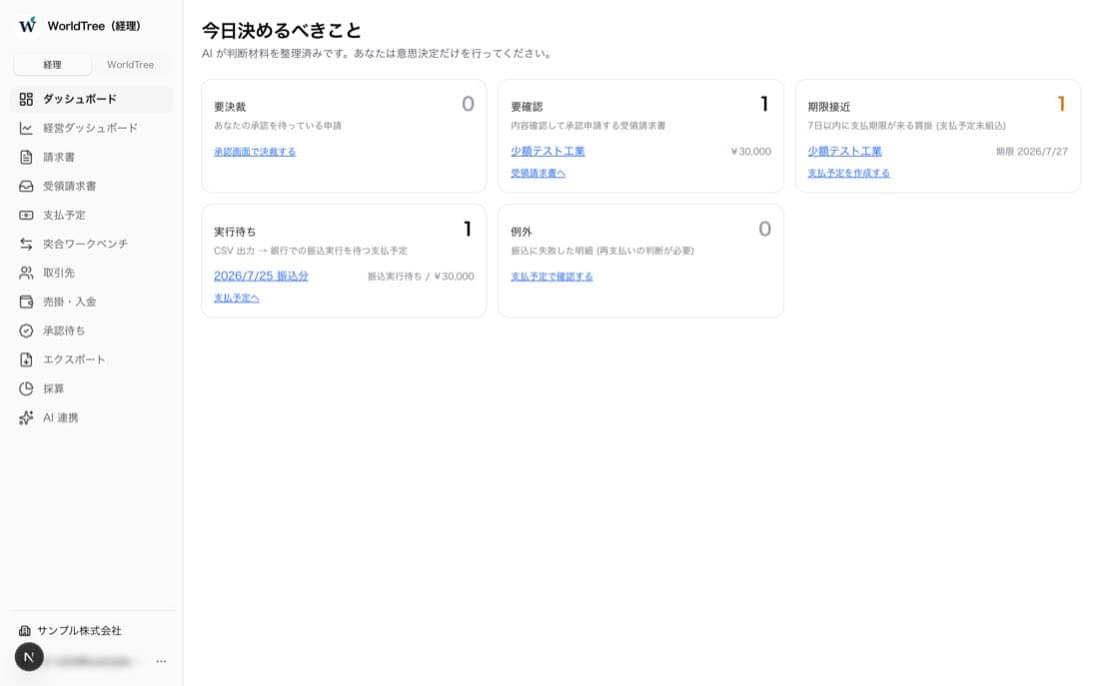Open the three-dot account menu
This screenshot has width=1099, height=686.
[161, 661]
